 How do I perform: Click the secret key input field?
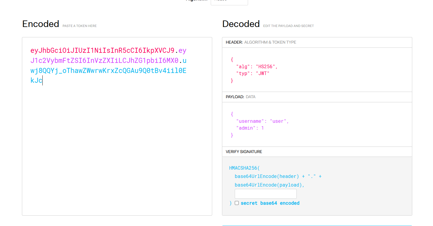click(x=265, y=194)
